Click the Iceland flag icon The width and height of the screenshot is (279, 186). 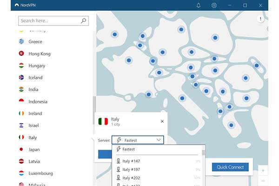[21, 78]
